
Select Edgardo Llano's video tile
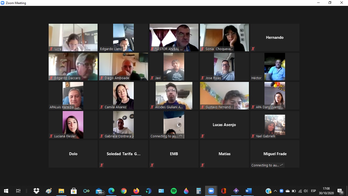[124, 38]
